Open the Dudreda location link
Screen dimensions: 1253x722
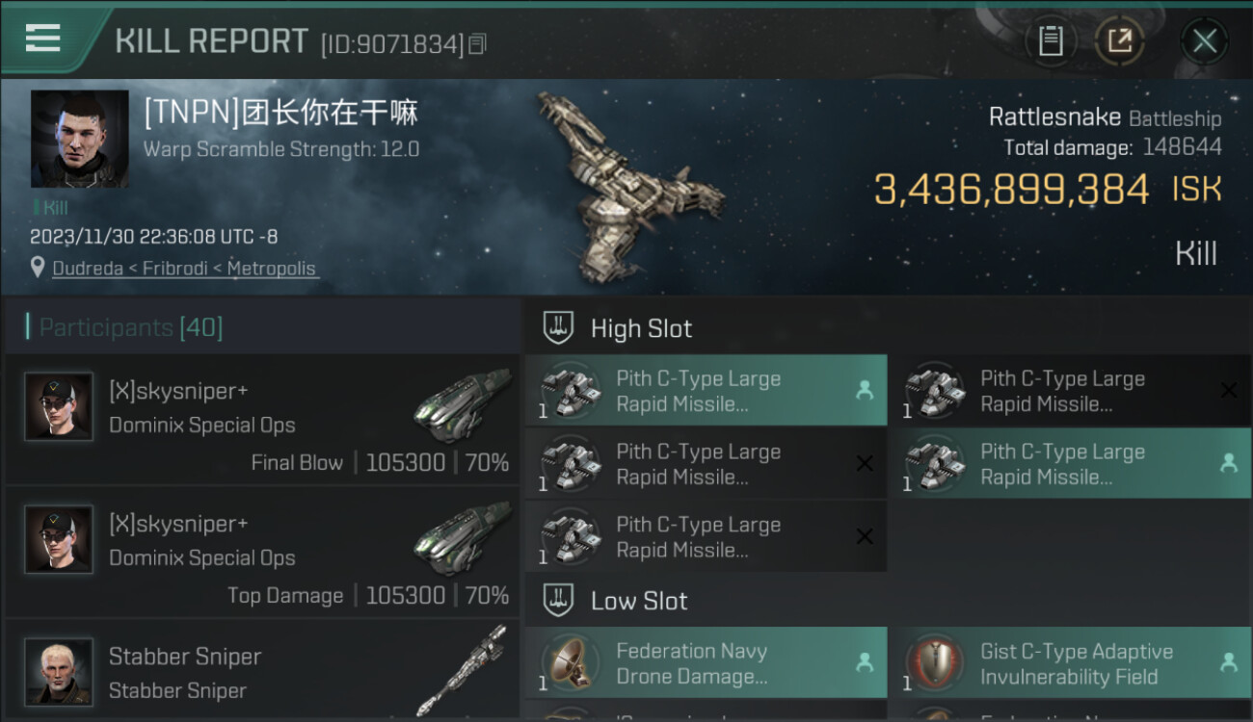point(88,269)
